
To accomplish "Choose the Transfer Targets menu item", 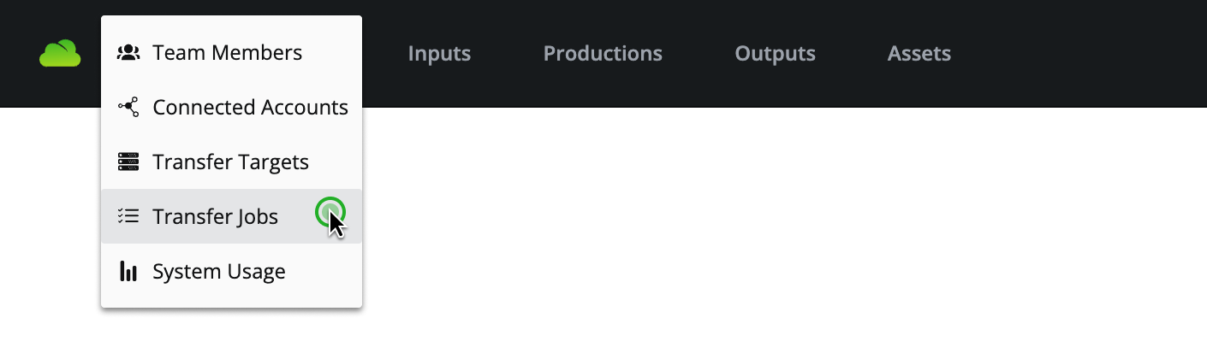I will (x=230, y=162).
